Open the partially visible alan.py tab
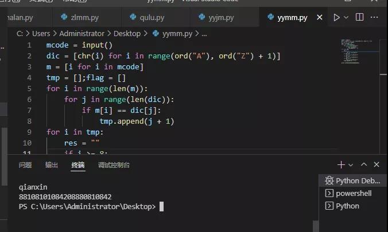Screen dimensions: 388x232 (x=20, y=18)
